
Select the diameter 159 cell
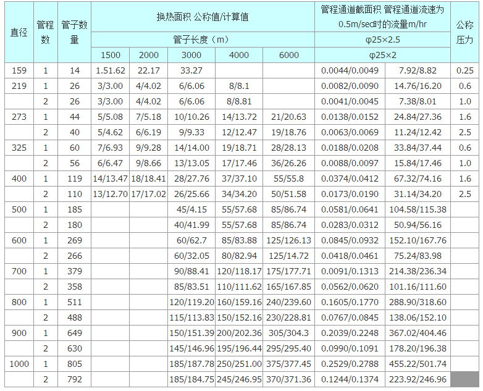pyautogui.click(x=19, y=70)
